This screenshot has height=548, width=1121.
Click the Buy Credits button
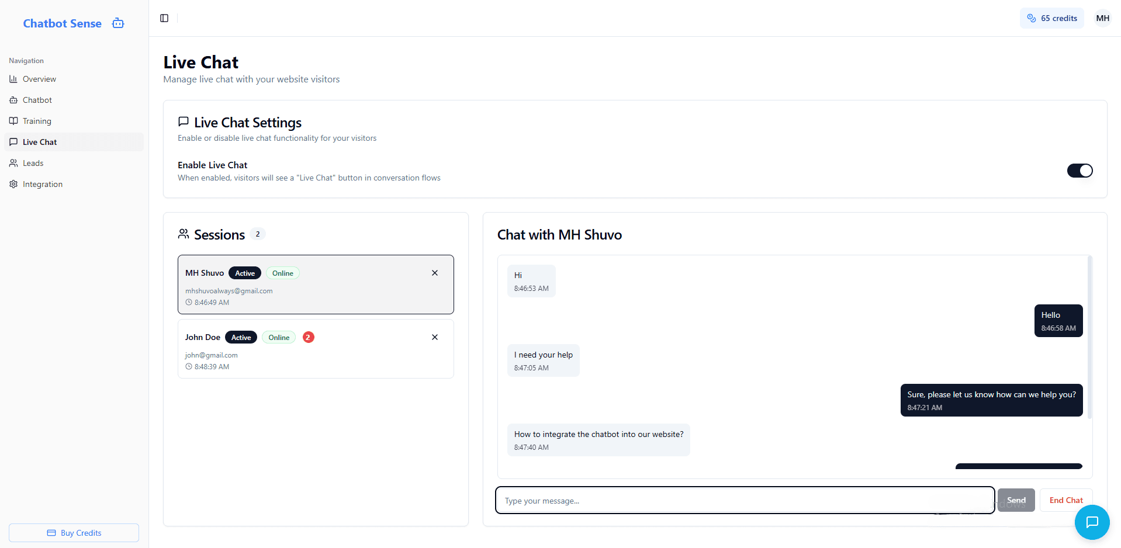74,533
